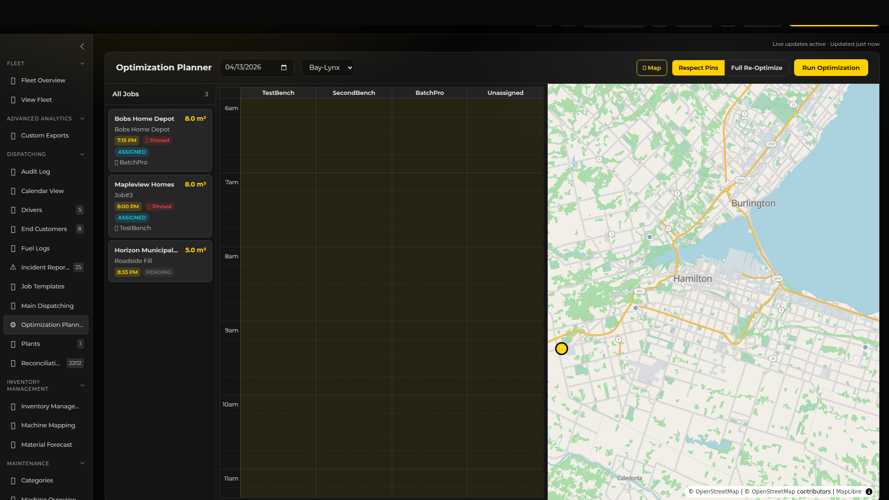The height and width of the screenshot is (500, 889).
Task: Toggle the Map view button
Action: coord(651,68)
